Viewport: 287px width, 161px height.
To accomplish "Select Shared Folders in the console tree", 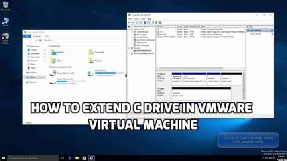I will pos(141,37).
